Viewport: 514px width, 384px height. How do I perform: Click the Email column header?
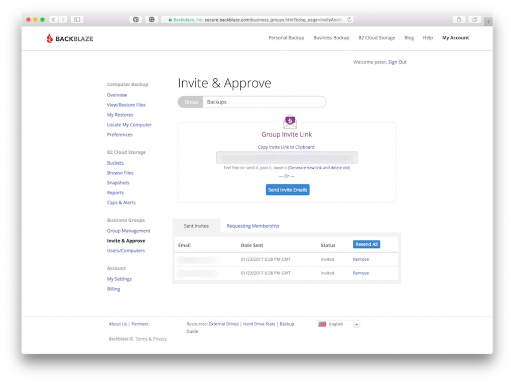click(x=184, y=245)
